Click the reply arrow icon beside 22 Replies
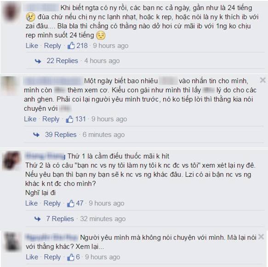 point(38,61)
